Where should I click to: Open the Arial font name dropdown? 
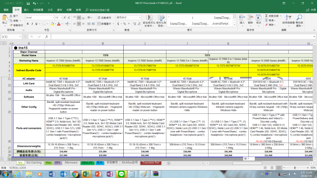tap(53, 18)
